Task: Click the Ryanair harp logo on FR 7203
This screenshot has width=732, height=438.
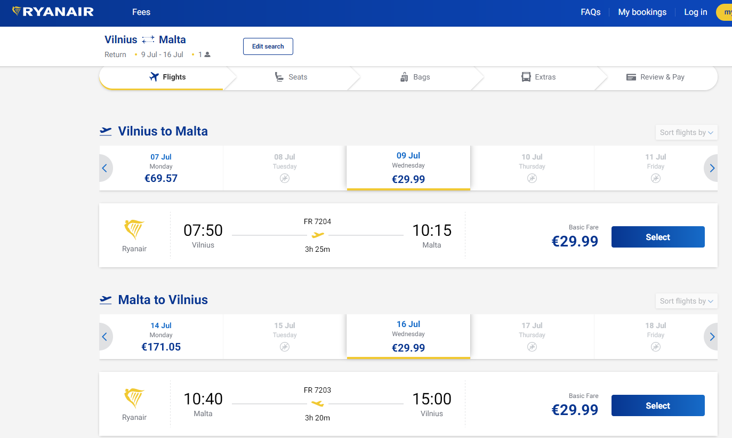Action: (x=134, y=399)
